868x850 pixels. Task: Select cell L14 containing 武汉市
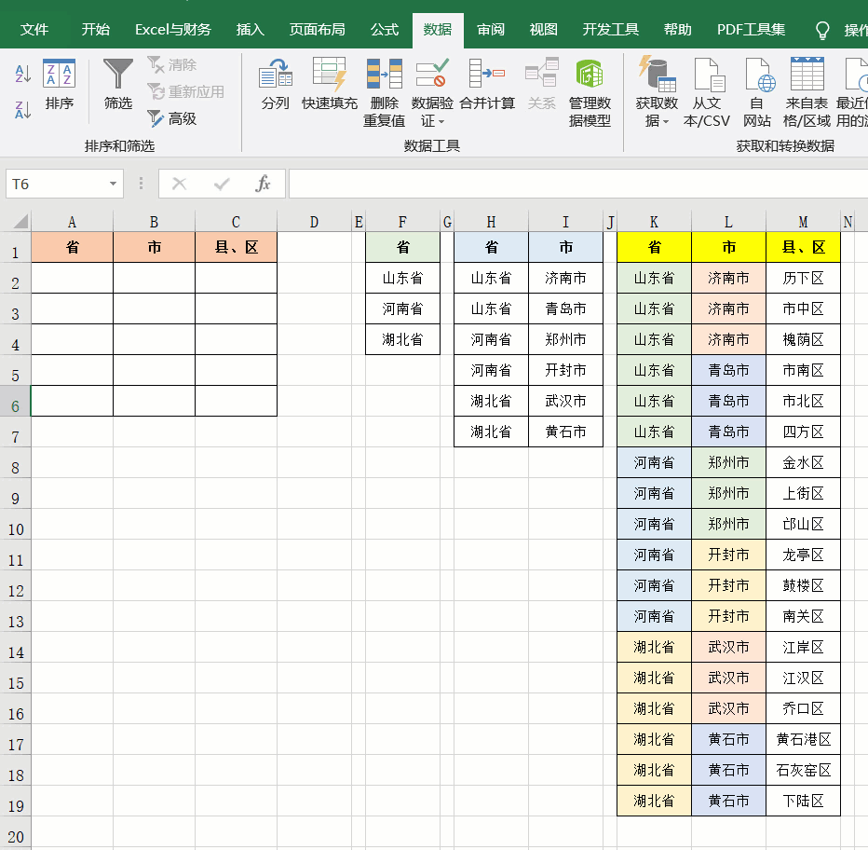click(x=728, y=647)
